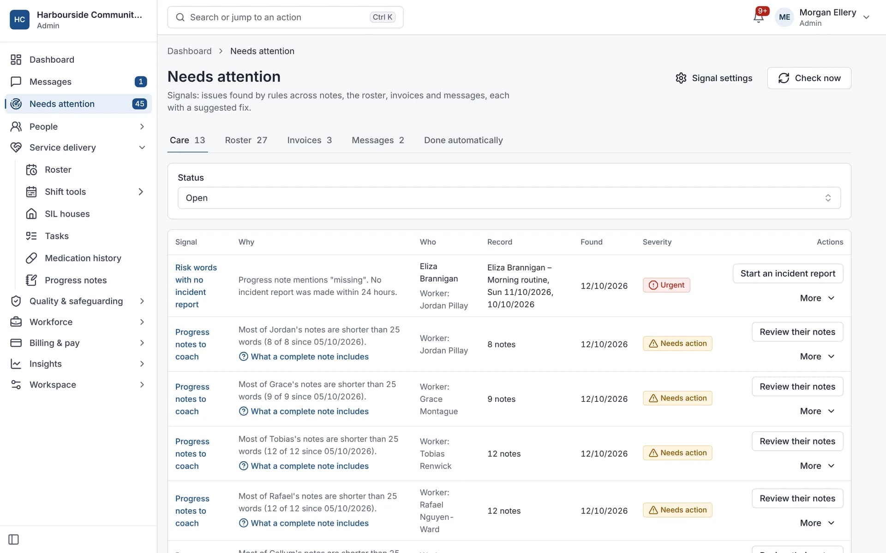The image size is (886, 553).
Task: Switch to the Messages 2 tab
Action: click(377, 140)
